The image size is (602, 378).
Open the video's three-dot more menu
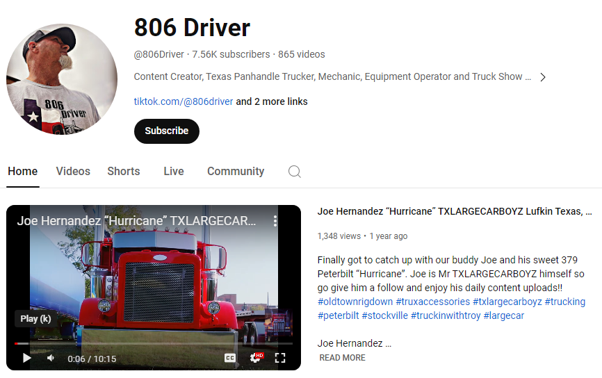(x=275, y=221)
